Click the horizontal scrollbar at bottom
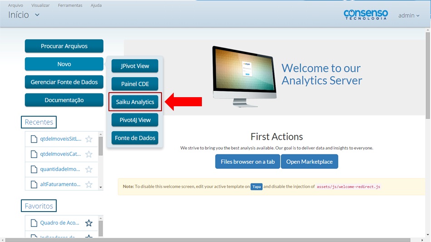This screenshot has width=431, height=242. tap(208, 240)
